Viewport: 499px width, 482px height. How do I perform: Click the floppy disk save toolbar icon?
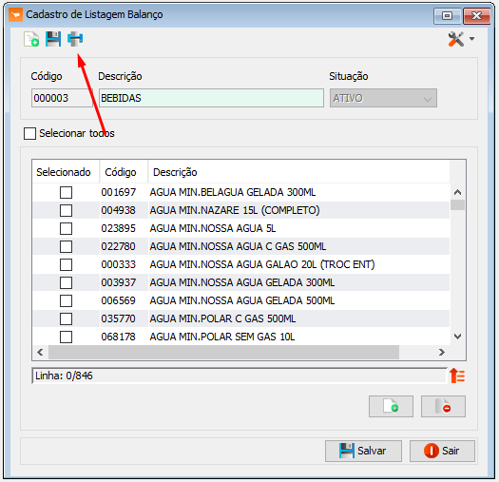pos(53,39)
